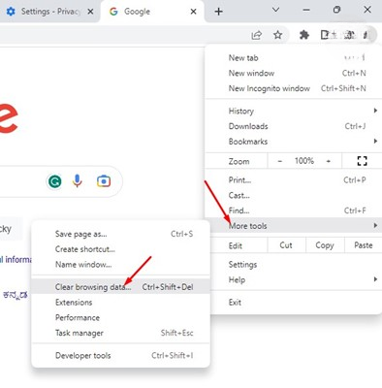This screenshot has width=382, height=388.
Task: Select New window menu item
Action: (x=294, y=73)
